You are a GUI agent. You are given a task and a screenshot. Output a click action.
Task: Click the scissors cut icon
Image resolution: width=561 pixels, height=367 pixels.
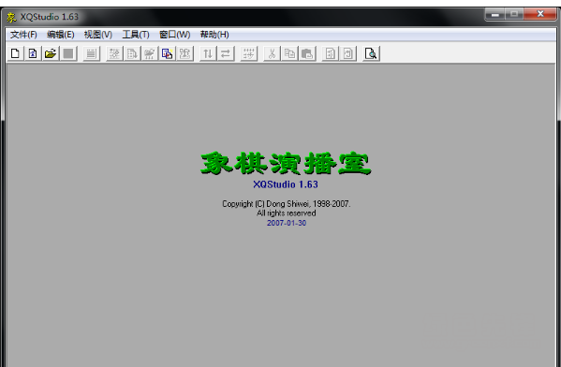(x=272, y=53)
